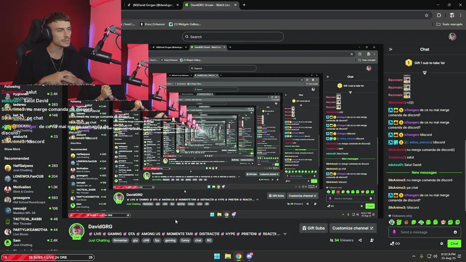466x262 pixels.
Task: Click the first headphone emote in emote row
Action: coord(392,222)
